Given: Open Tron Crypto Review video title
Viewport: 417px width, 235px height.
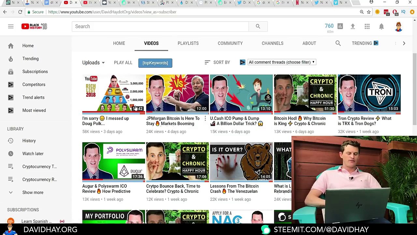Looking at the screenshot, I should pos(365,121).
